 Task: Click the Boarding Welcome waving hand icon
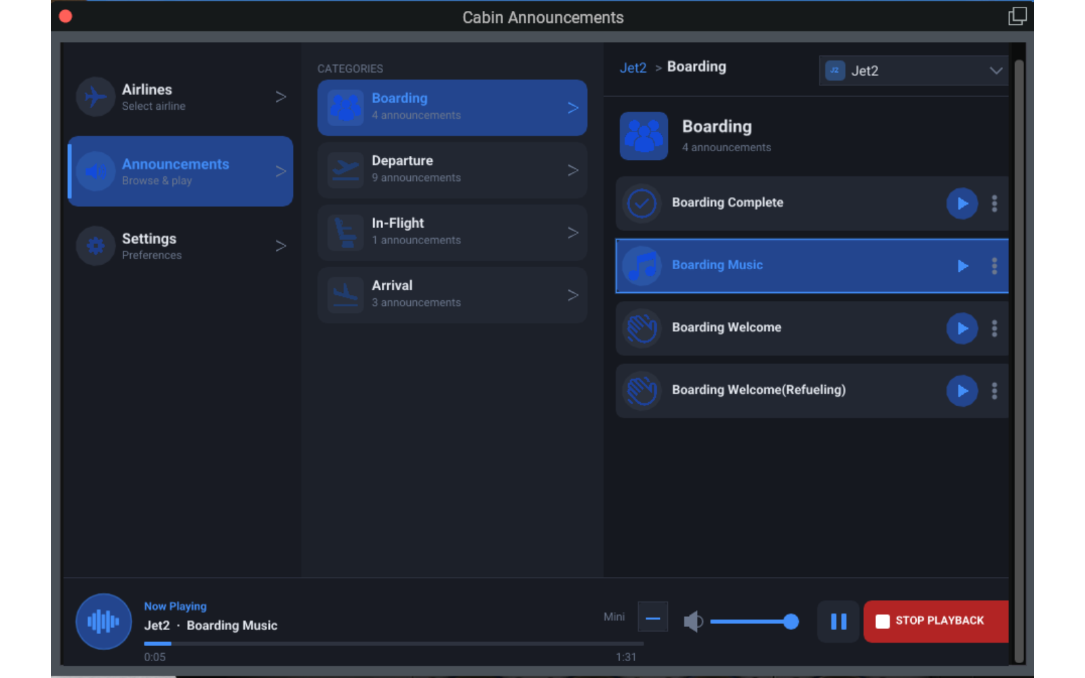642,328
